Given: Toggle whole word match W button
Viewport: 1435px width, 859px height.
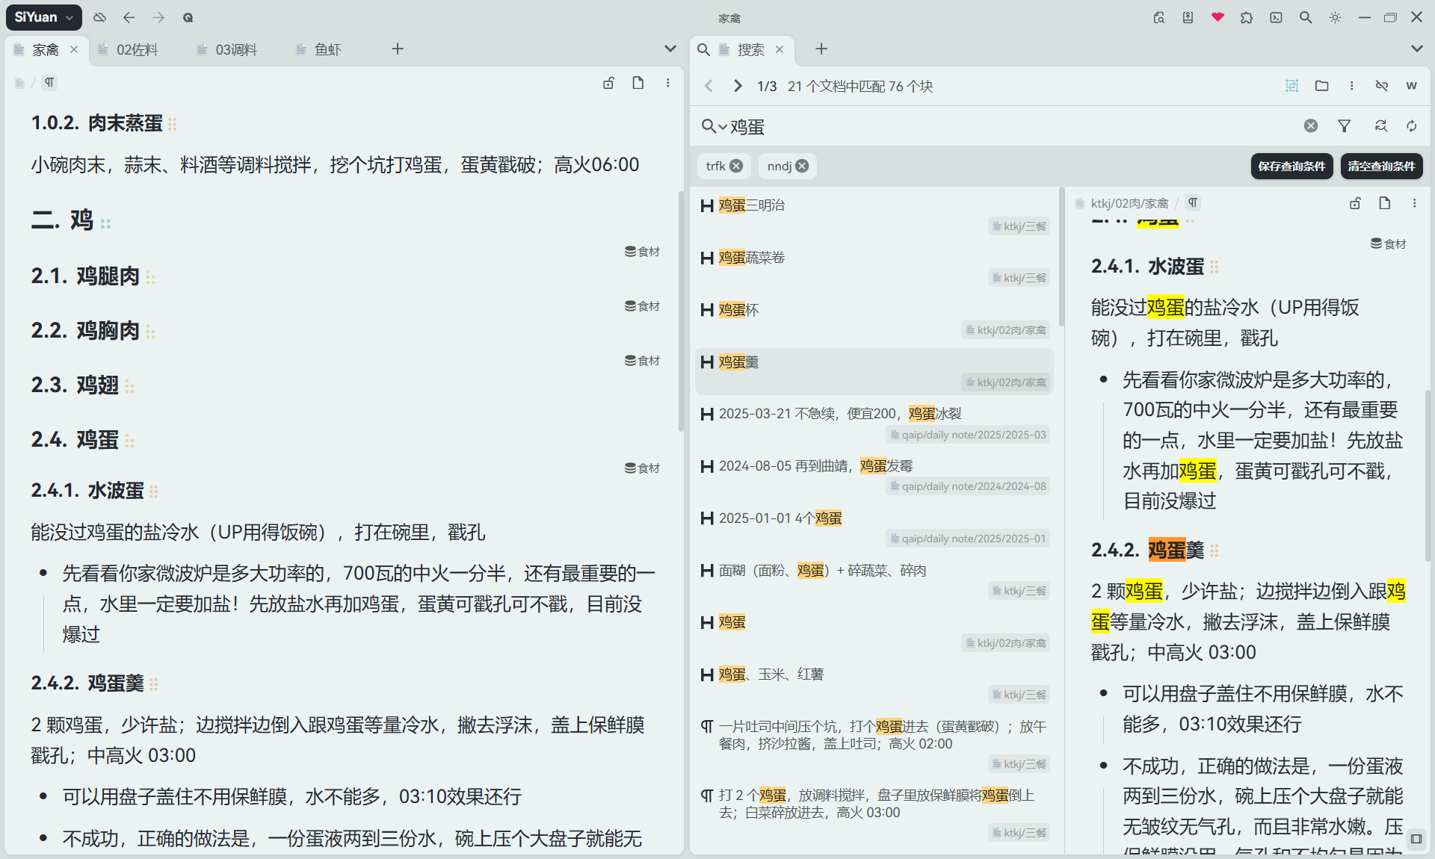Looking at the screenshot, I should click(x=1411, y=86).
